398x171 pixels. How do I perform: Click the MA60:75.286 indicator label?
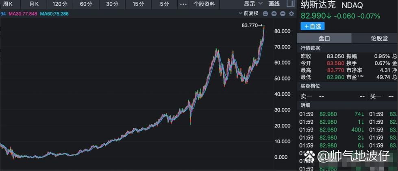[54, 14]
